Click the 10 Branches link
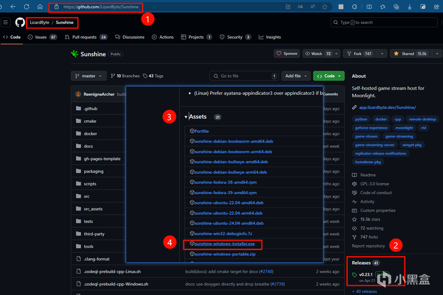This screenshot has width=443, height=295. tap(125, 76)
